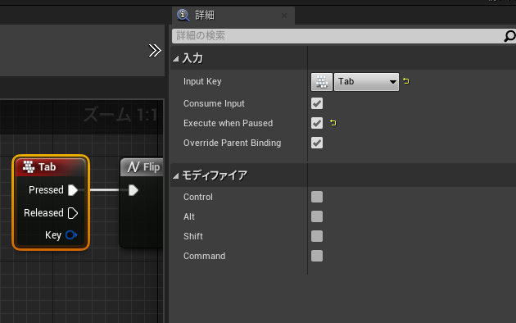Click the key selector button beside Input Key

click(x=322, y=82)
